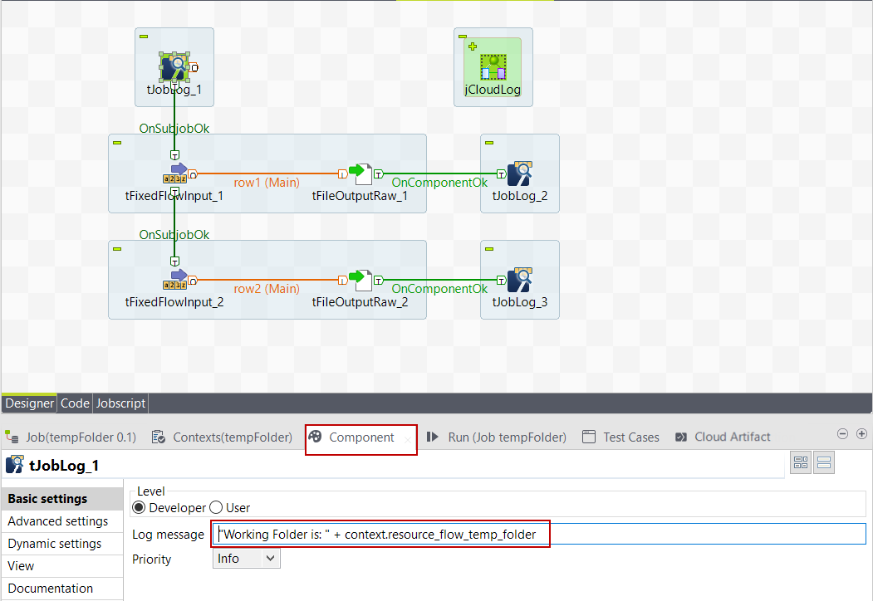This screenshot has width=873, height=601.
Task: Switch to the Code view tab
Action: coord(75,403)
